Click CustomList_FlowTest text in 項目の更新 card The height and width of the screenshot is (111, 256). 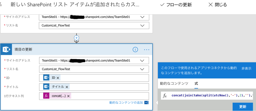56,69
